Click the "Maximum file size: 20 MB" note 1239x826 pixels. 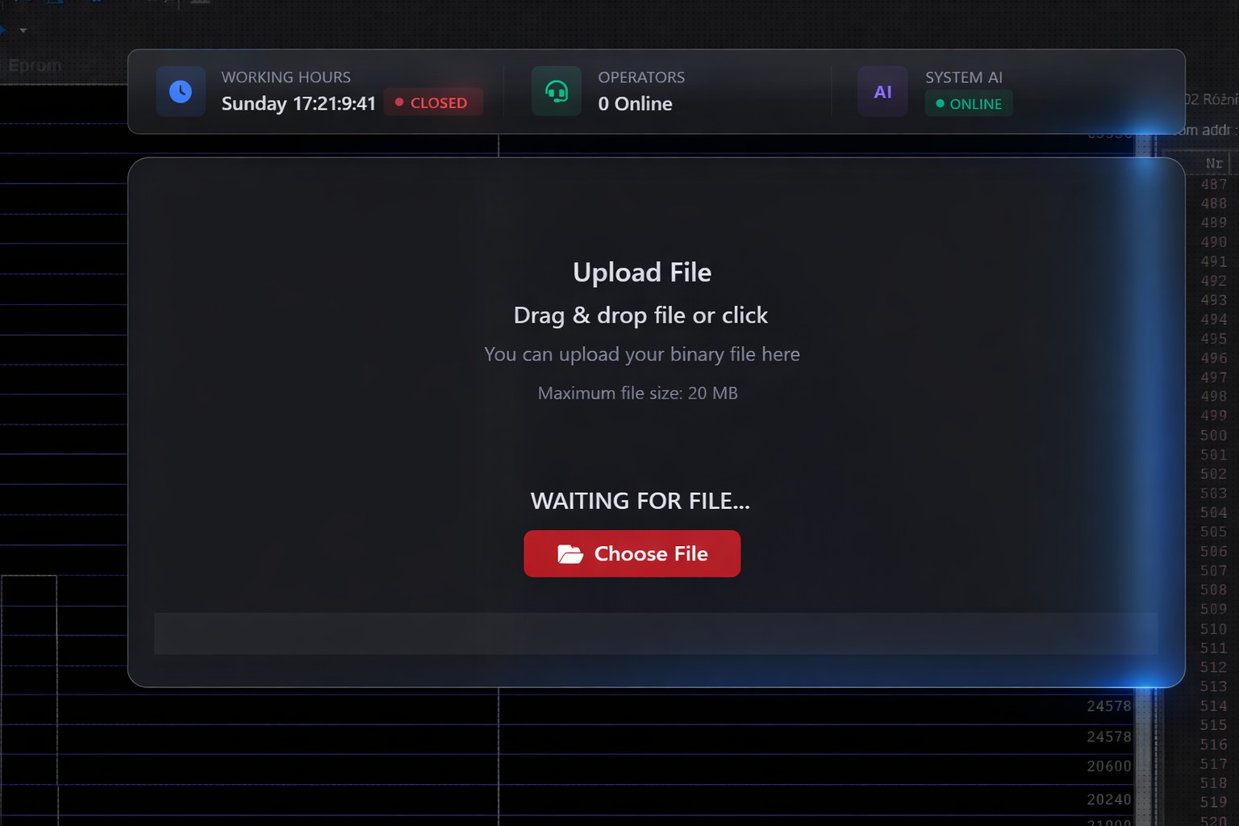[638, 393]
